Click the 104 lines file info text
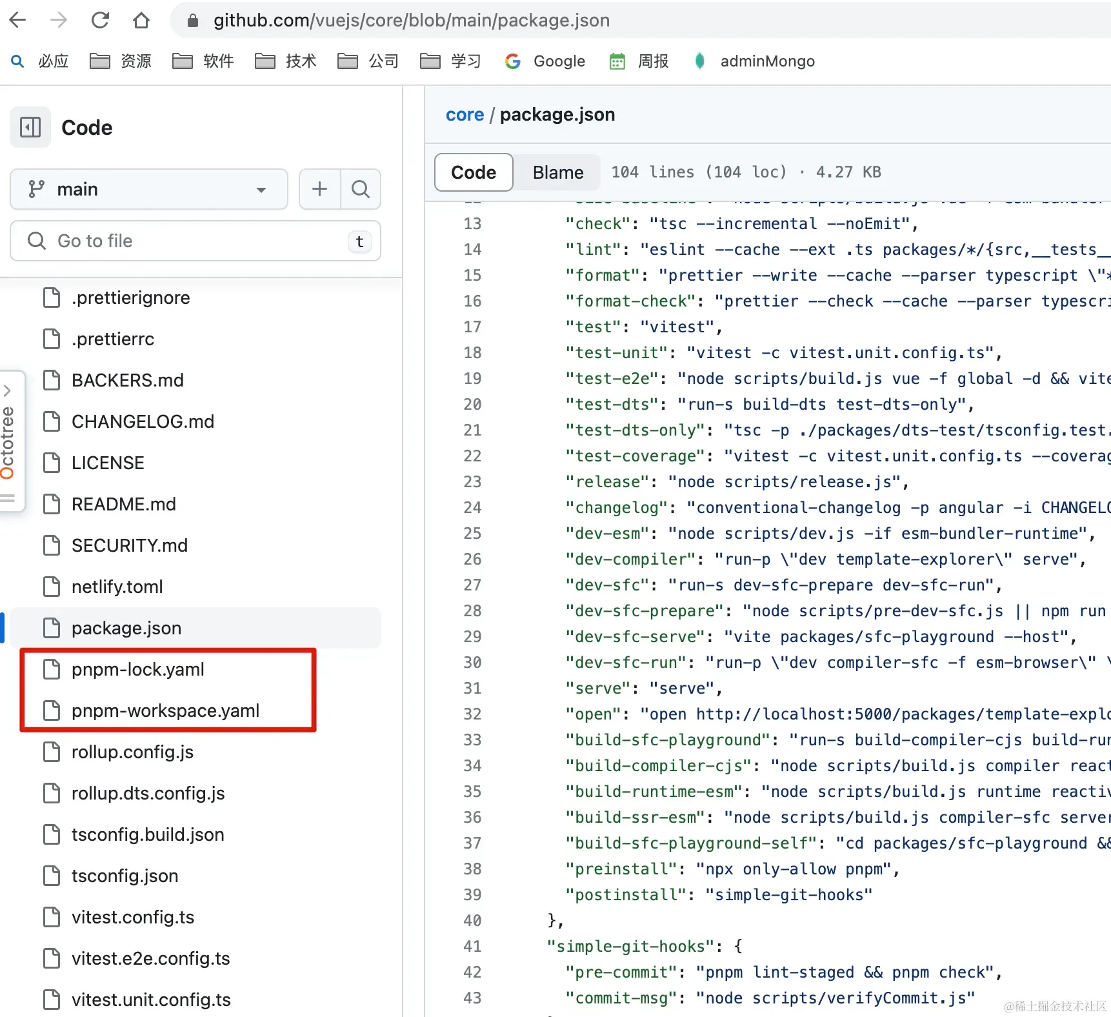The image size is (1111, 1017). point(746,172)
